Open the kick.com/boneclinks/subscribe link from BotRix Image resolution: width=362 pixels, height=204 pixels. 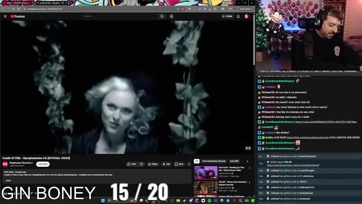(308, 137)
